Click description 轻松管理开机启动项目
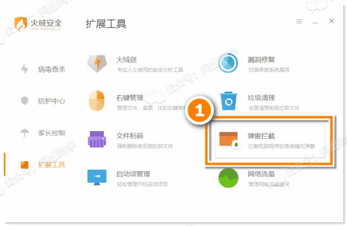347x226 pixels. (142, 184)
